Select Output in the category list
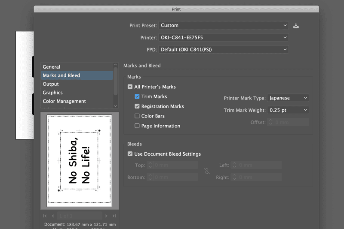344x229 pixels. (77, 84)
